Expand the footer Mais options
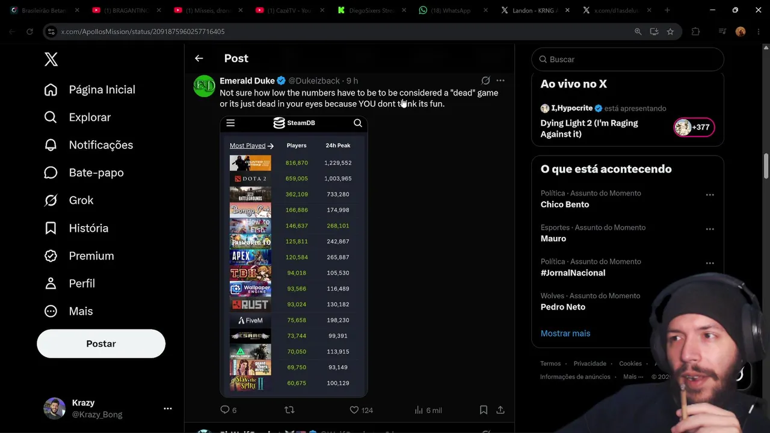This screenshot has width=770, height=433. pos(634,376)
